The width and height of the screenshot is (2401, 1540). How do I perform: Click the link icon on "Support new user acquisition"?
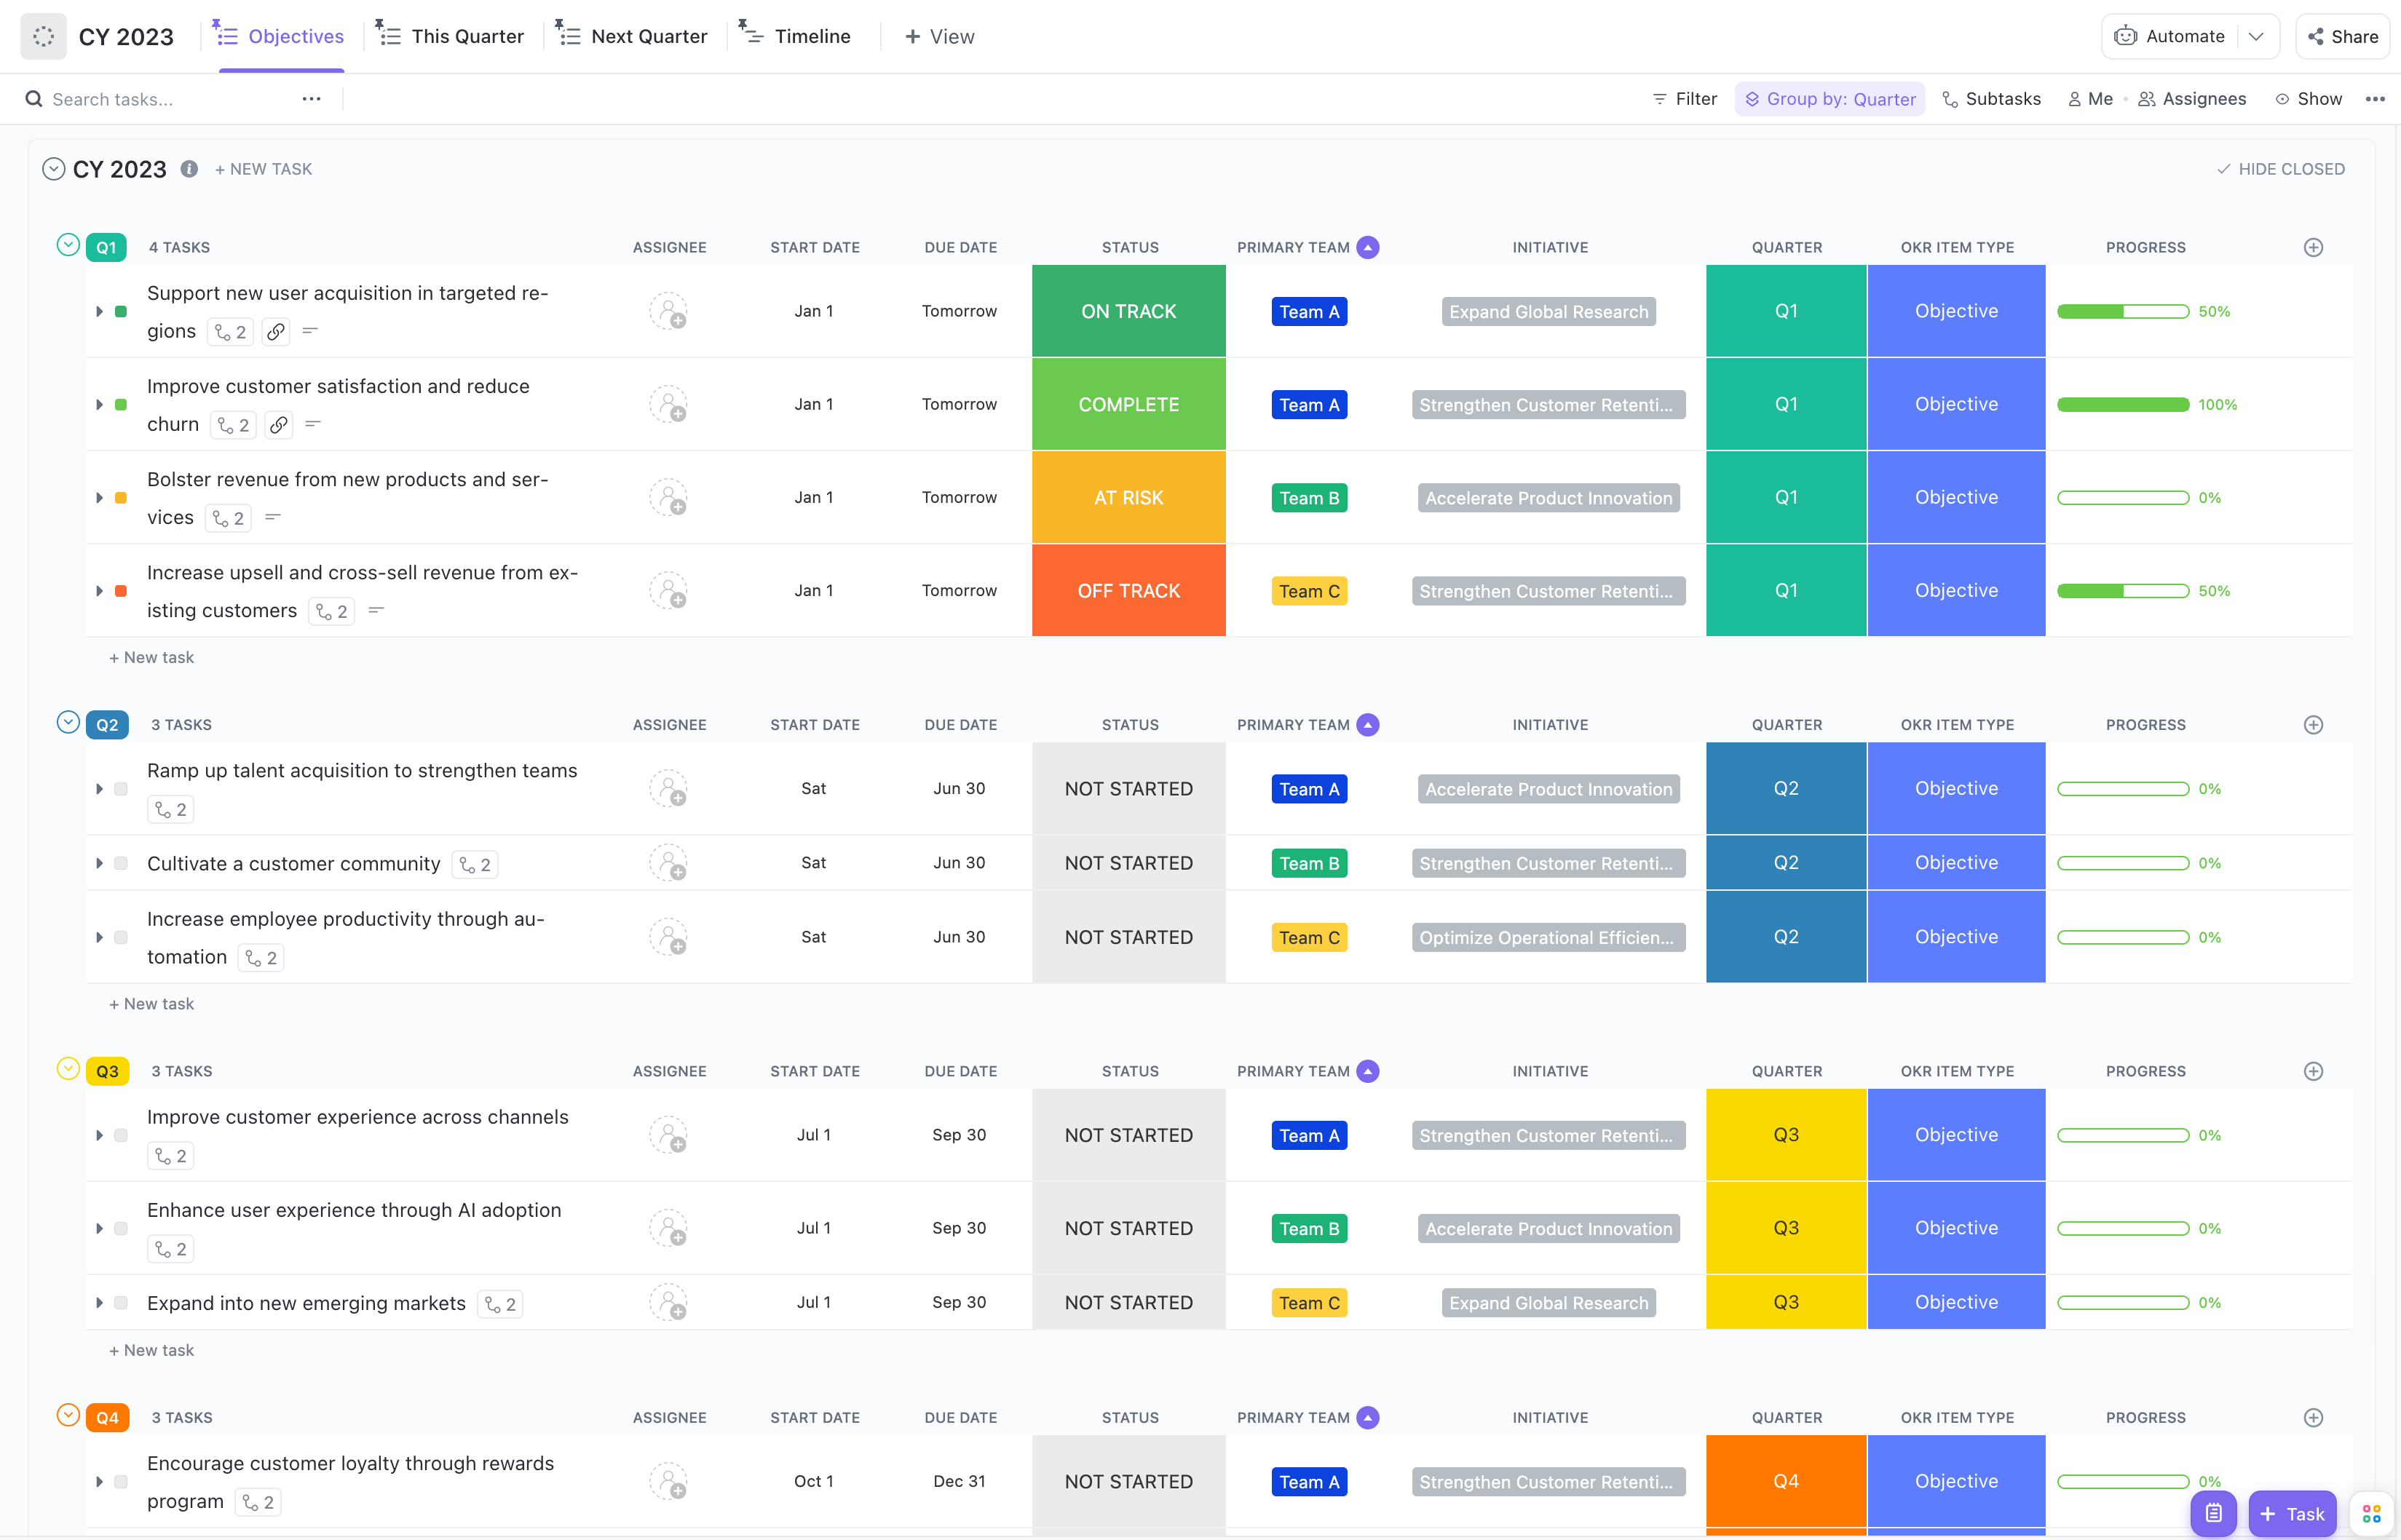pyautogui.click(x=276, y=331)
